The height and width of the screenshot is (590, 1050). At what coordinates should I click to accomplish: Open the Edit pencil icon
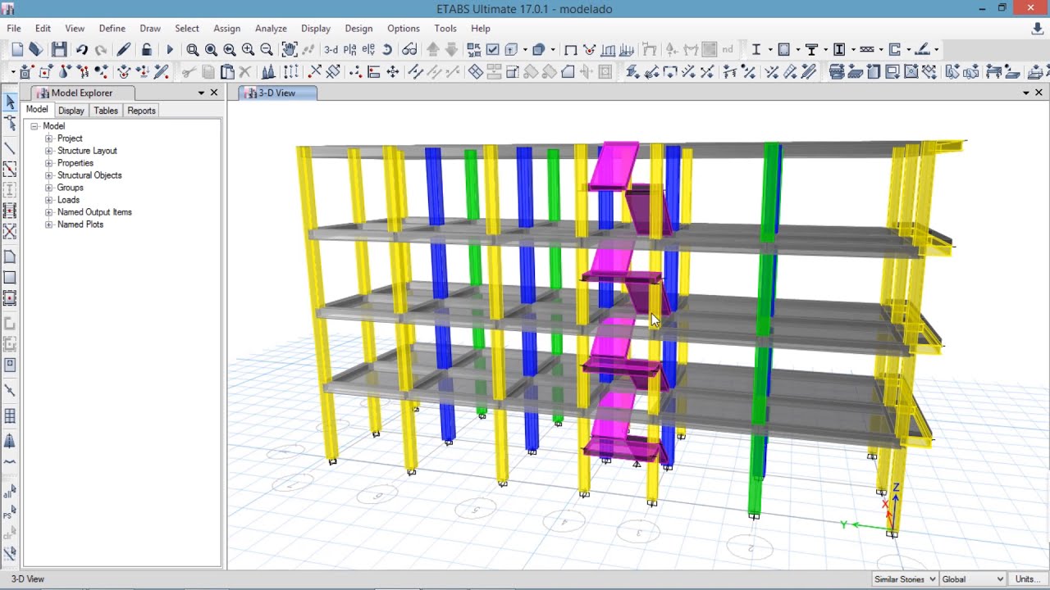click(124, 50)
